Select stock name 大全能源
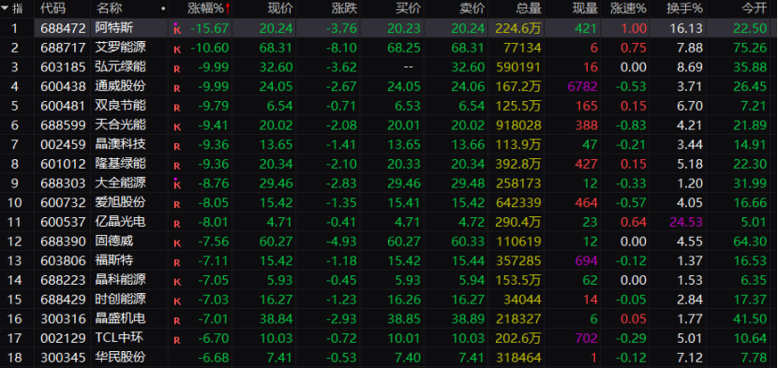 121,183
